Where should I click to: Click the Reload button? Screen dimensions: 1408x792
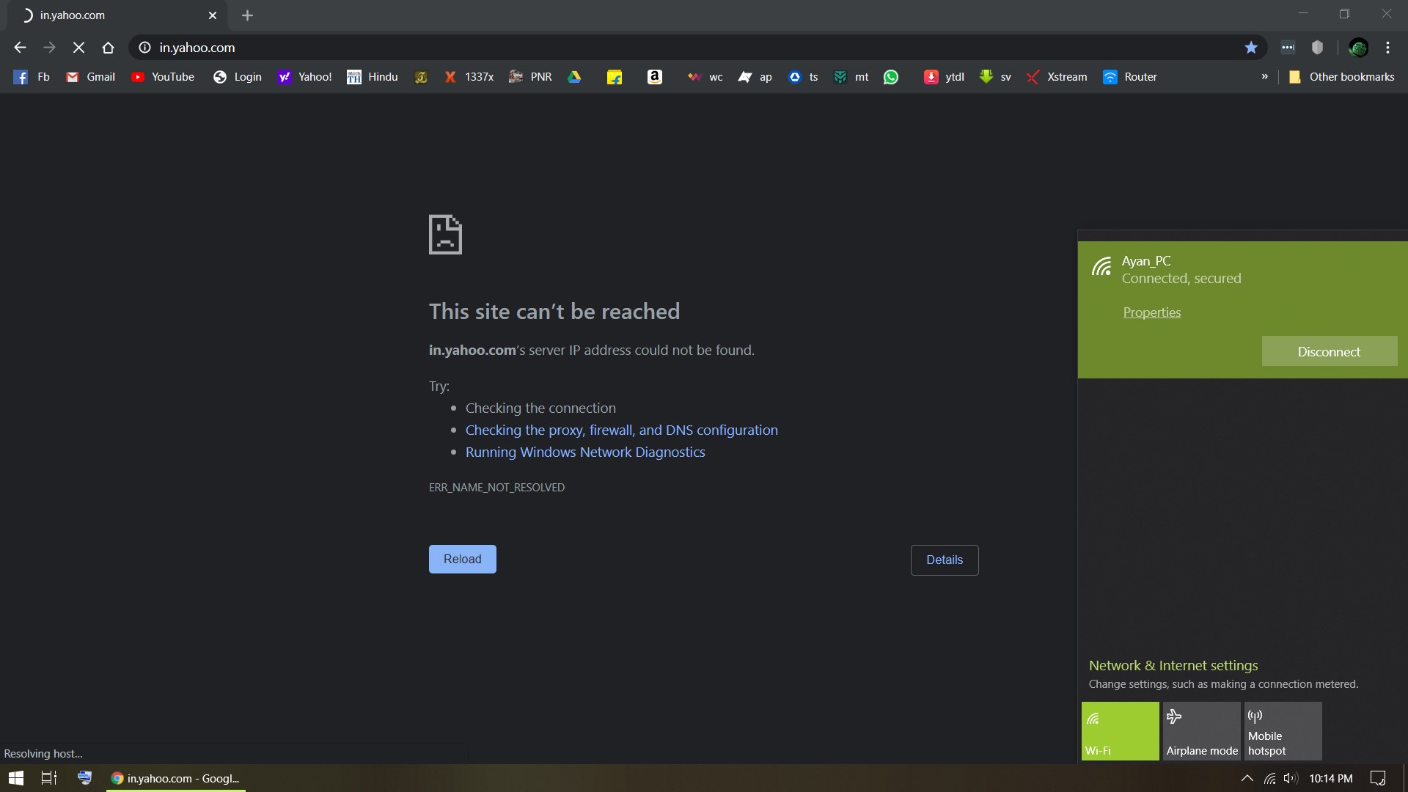click(462, 559)
